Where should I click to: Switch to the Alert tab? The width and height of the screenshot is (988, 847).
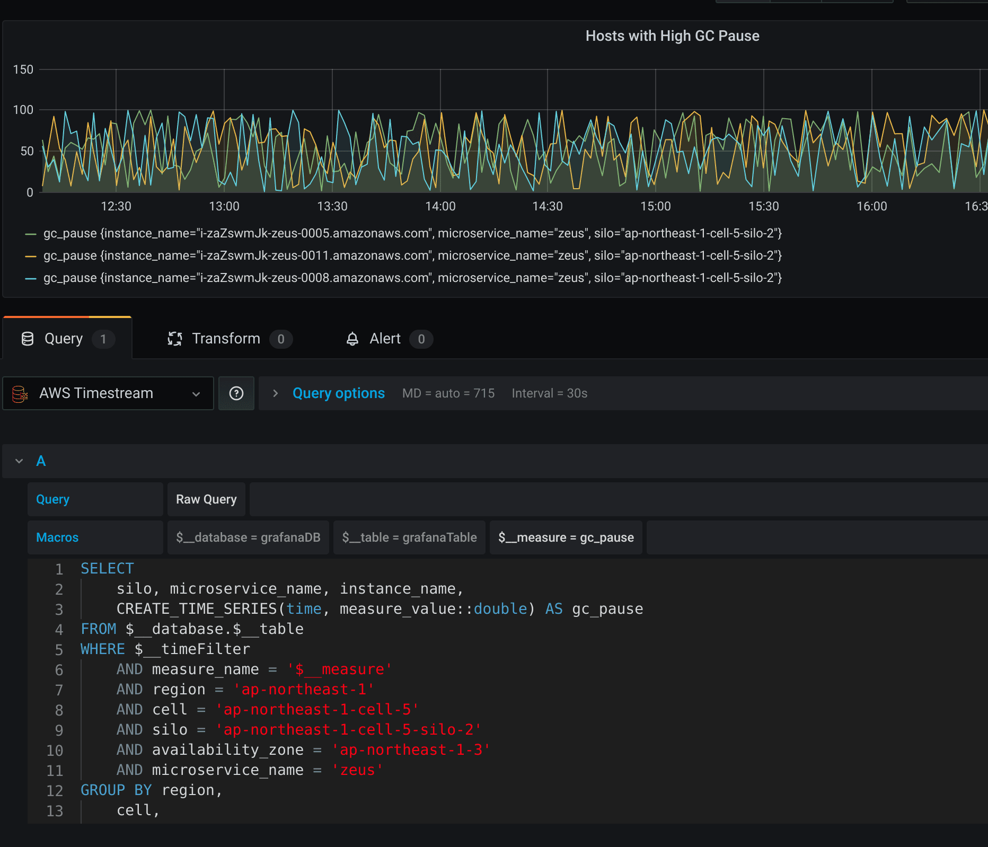385,339
